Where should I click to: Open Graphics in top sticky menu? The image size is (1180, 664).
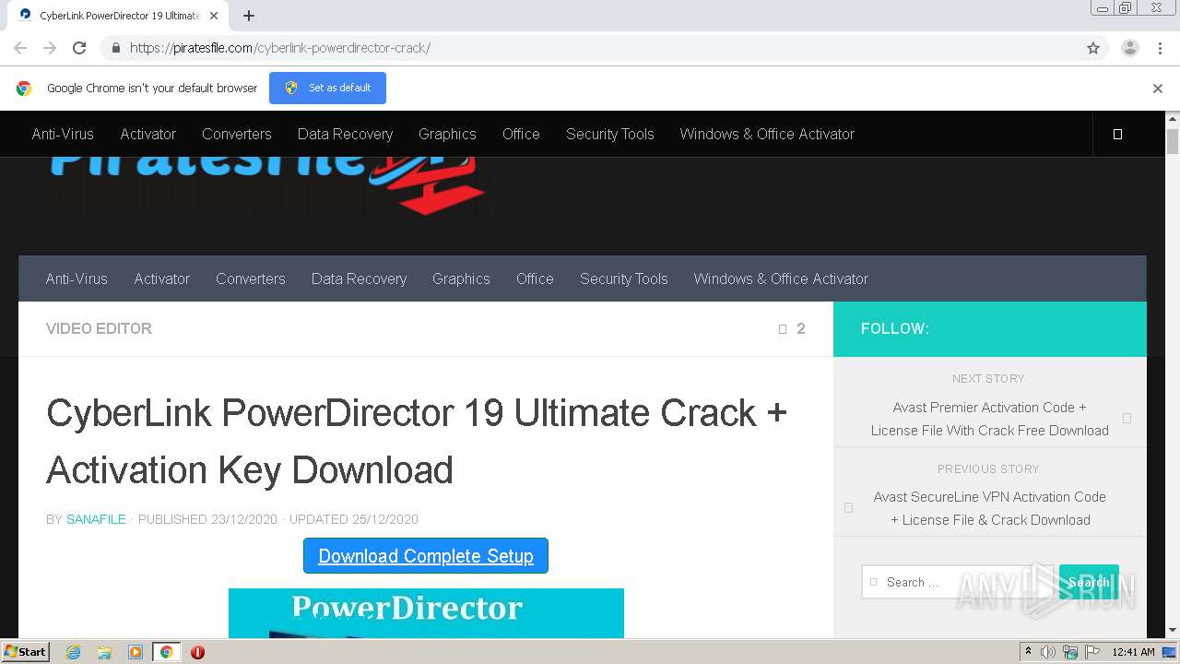click(x=447, y=134)
